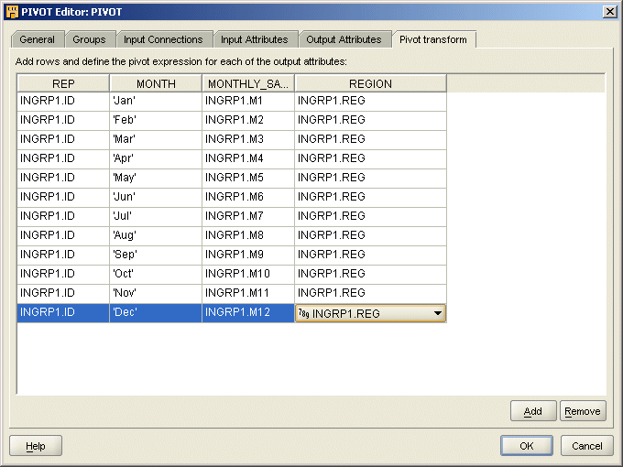Switch to the General tab
The height and width of the screenshot is (467, 623).
click(38, 39)
